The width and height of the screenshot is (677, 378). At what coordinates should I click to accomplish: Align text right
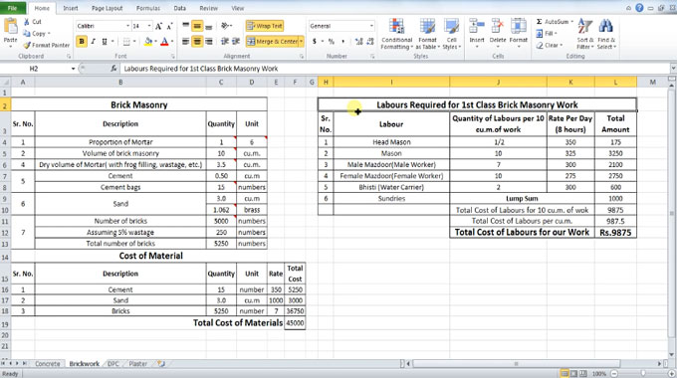(x=208, y=42)
